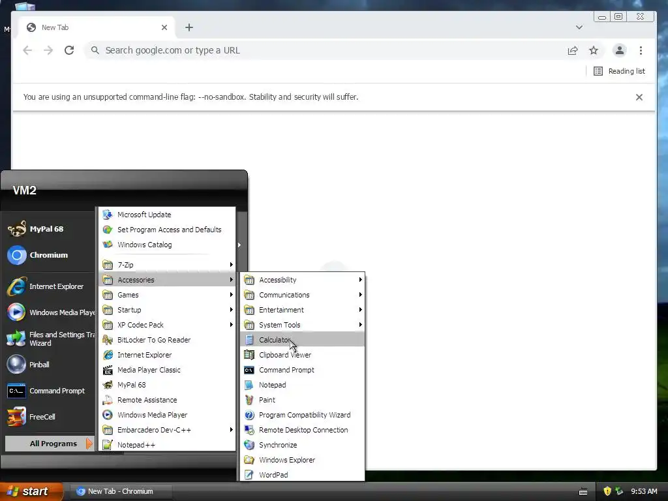The image size is (668, 501).
Task: Open the Reading list
Action: pyautogui.click(x=619, y=71)
